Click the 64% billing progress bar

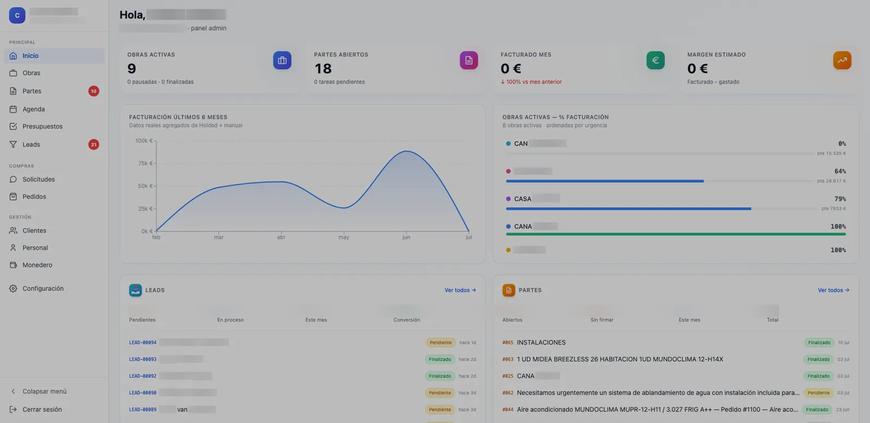(659, 181)
